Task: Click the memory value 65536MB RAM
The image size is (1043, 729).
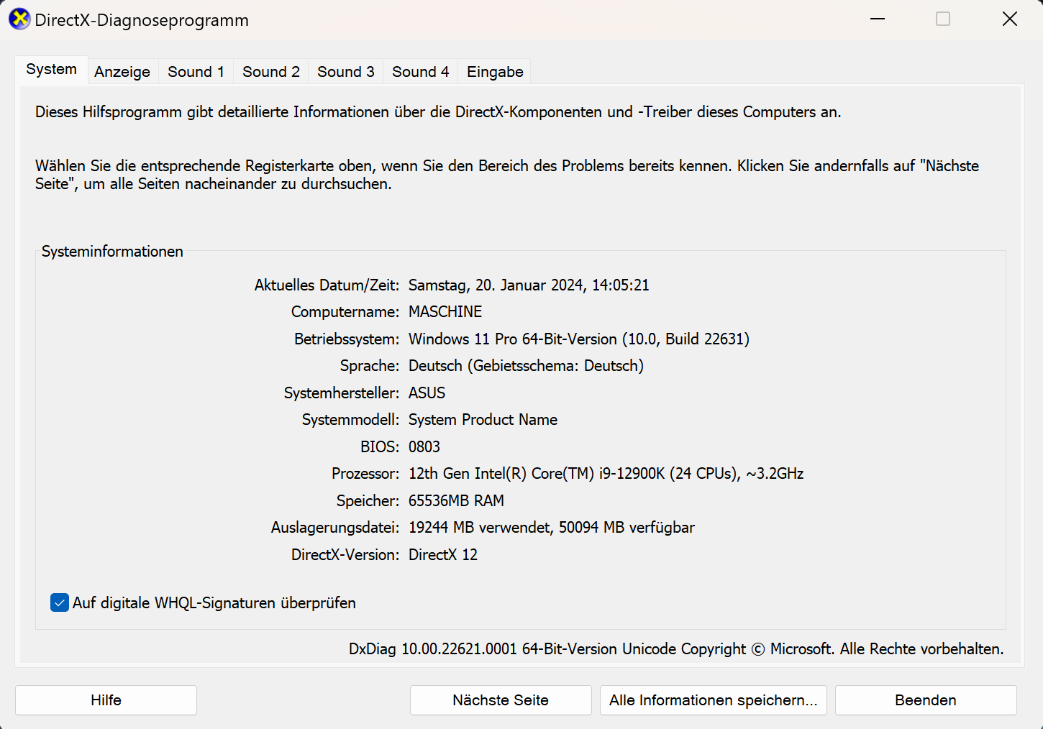Action: [x=456, y=501]
